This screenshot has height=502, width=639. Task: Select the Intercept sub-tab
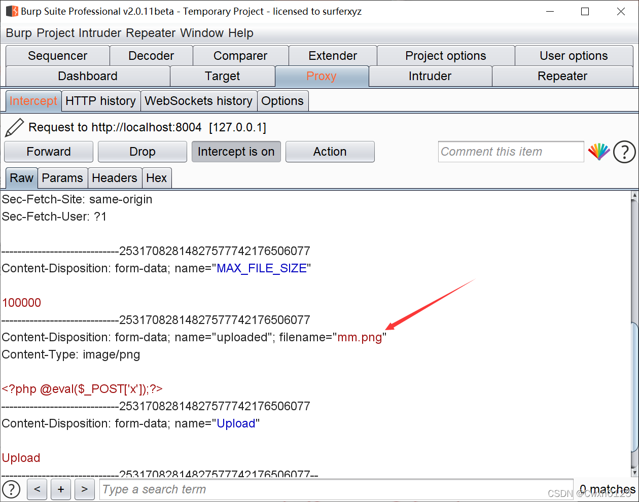[33, 101]
